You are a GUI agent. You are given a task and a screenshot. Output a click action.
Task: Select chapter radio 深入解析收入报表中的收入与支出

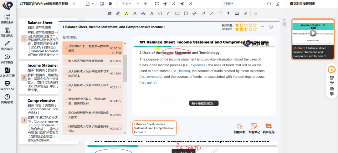point(66,87)
